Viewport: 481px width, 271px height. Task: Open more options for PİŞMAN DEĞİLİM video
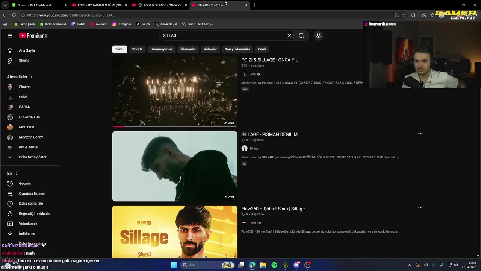[x=420, y=133]
